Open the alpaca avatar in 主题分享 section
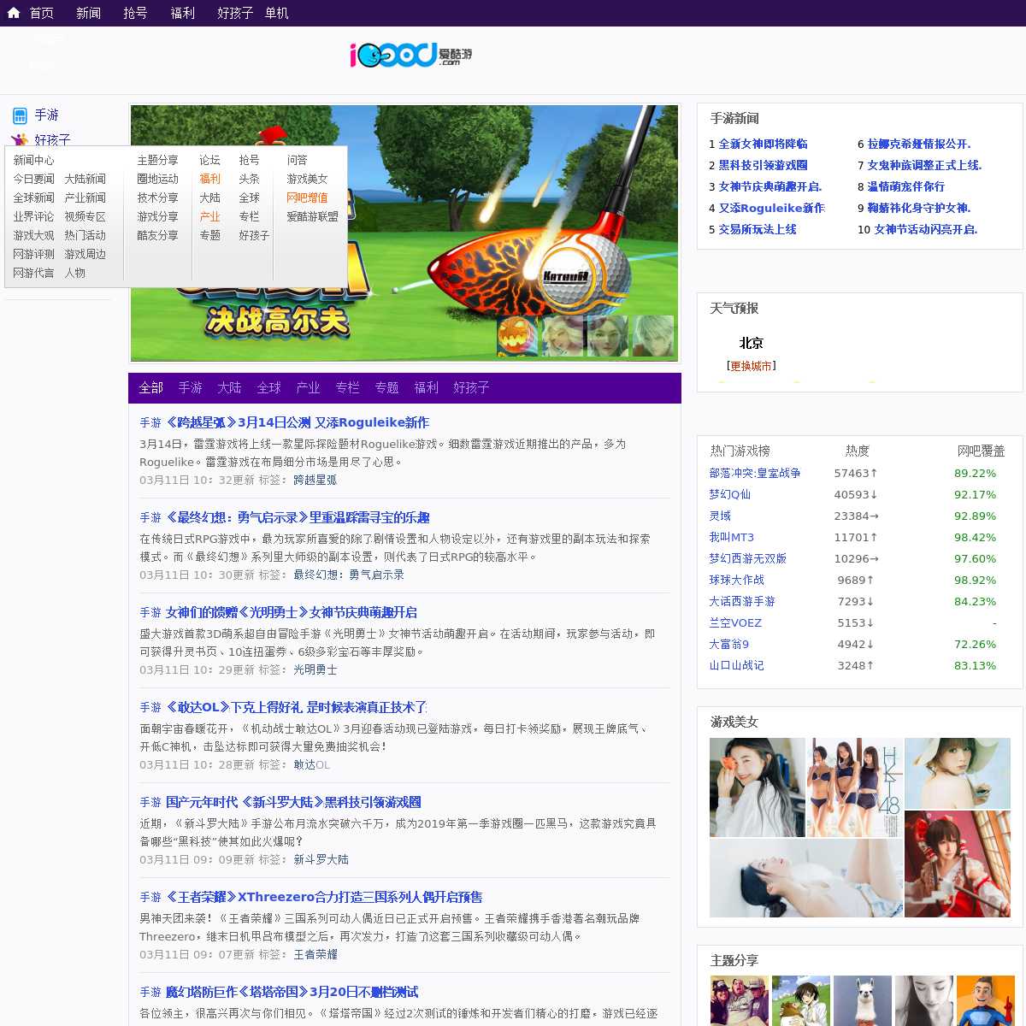The image size is (1026, 1026). [863, 1000]
